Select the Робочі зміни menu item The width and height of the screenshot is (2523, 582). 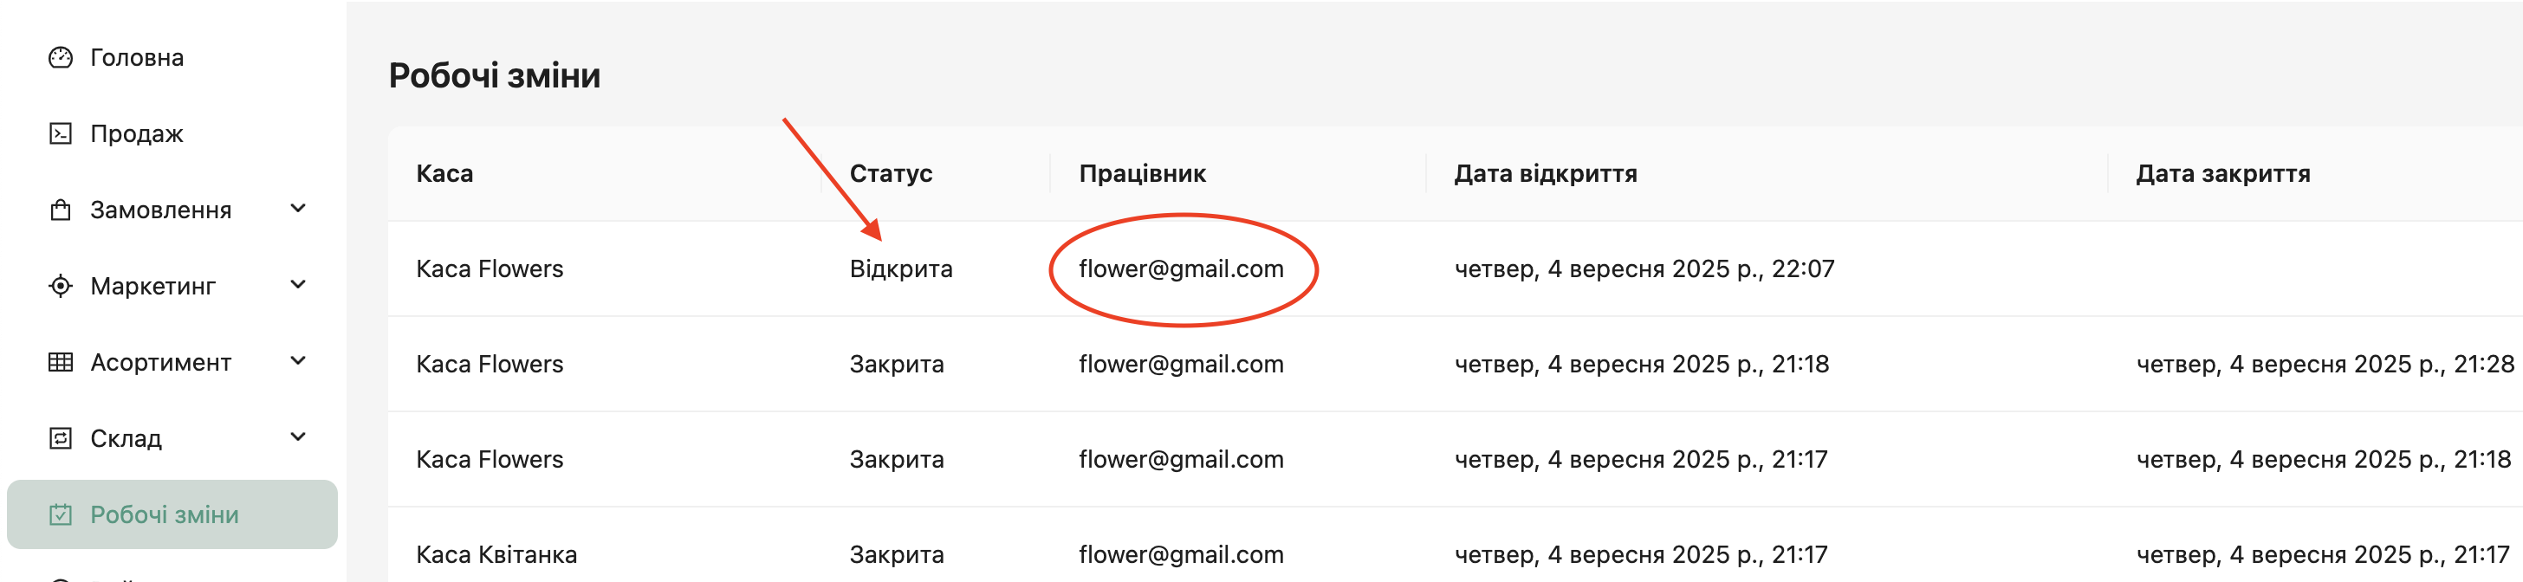click(x=165, y=514)
